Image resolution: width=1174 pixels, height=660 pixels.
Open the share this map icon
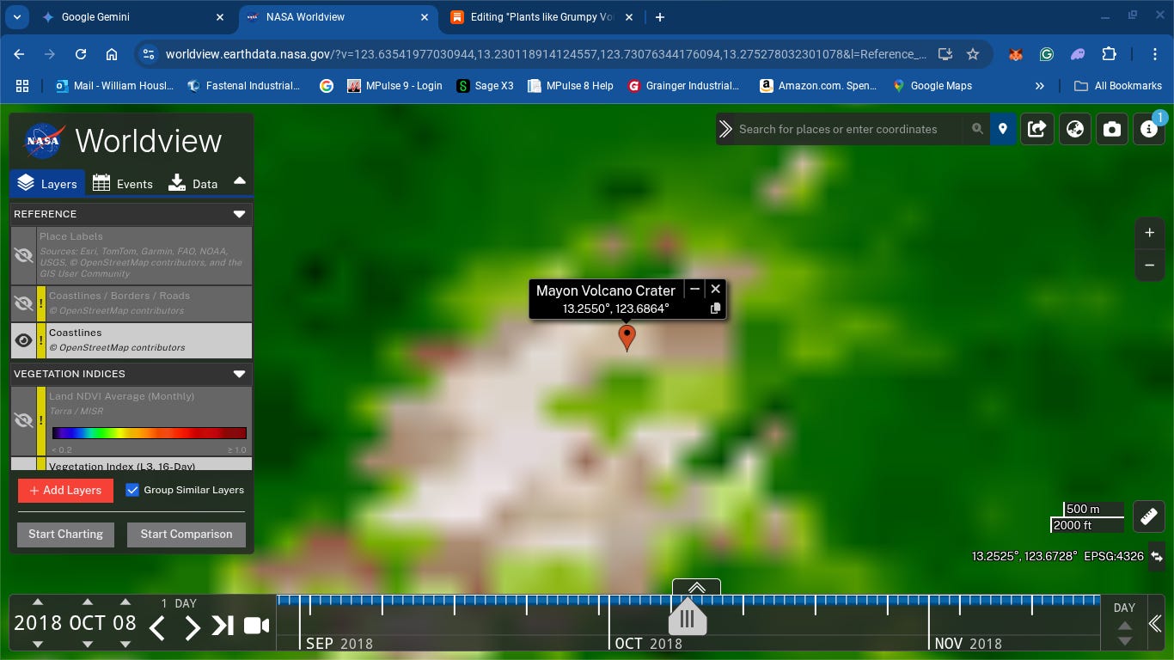tap(1037, 129)
